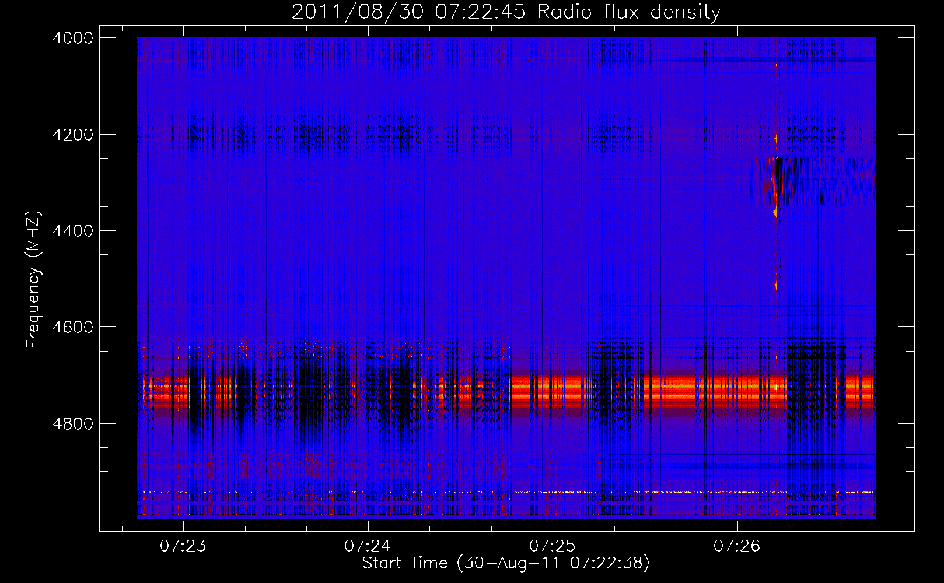This screenshot has height=583, width=944.
Task: Click the striped burst patch near 4300 MHz
Action: click(813, 181)
